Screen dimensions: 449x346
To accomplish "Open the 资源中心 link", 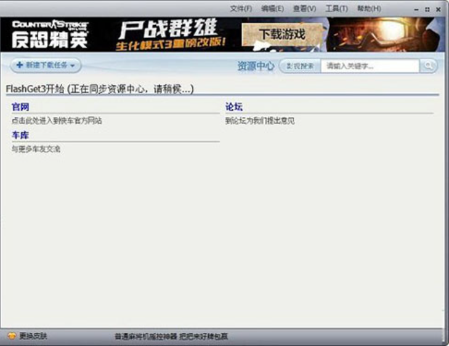I will point(256,66).
